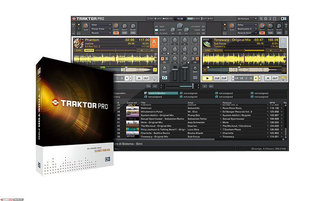Sort by BPM column header

tap(272, 103)
